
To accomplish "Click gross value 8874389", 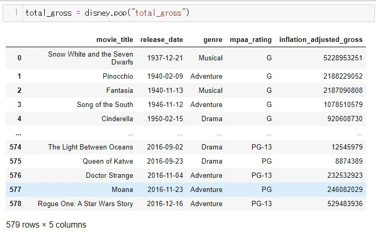I will (349, 161).
